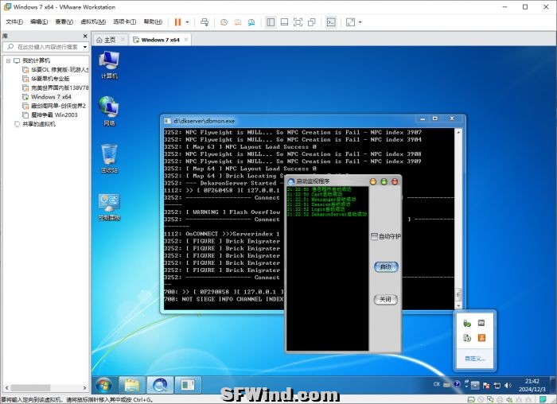Screen dimensions: 557x404
Task: Click the CH input language indicator
Action: tap(437, 384)
